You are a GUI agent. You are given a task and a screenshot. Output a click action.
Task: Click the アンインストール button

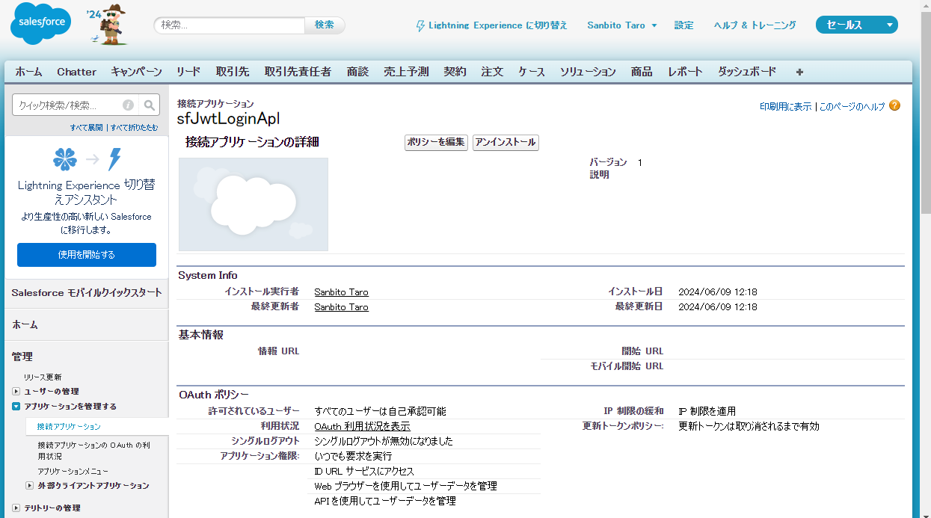point(506,142)
